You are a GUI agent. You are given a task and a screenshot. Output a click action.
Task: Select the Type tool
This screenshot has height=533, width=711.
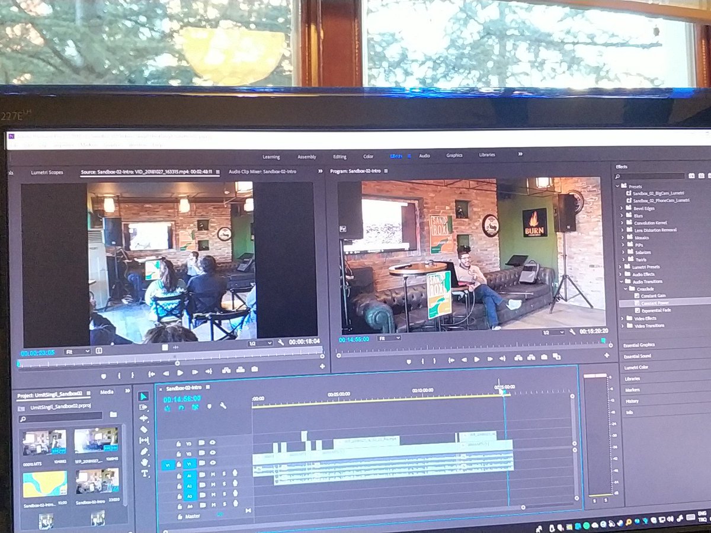point(145,474)
